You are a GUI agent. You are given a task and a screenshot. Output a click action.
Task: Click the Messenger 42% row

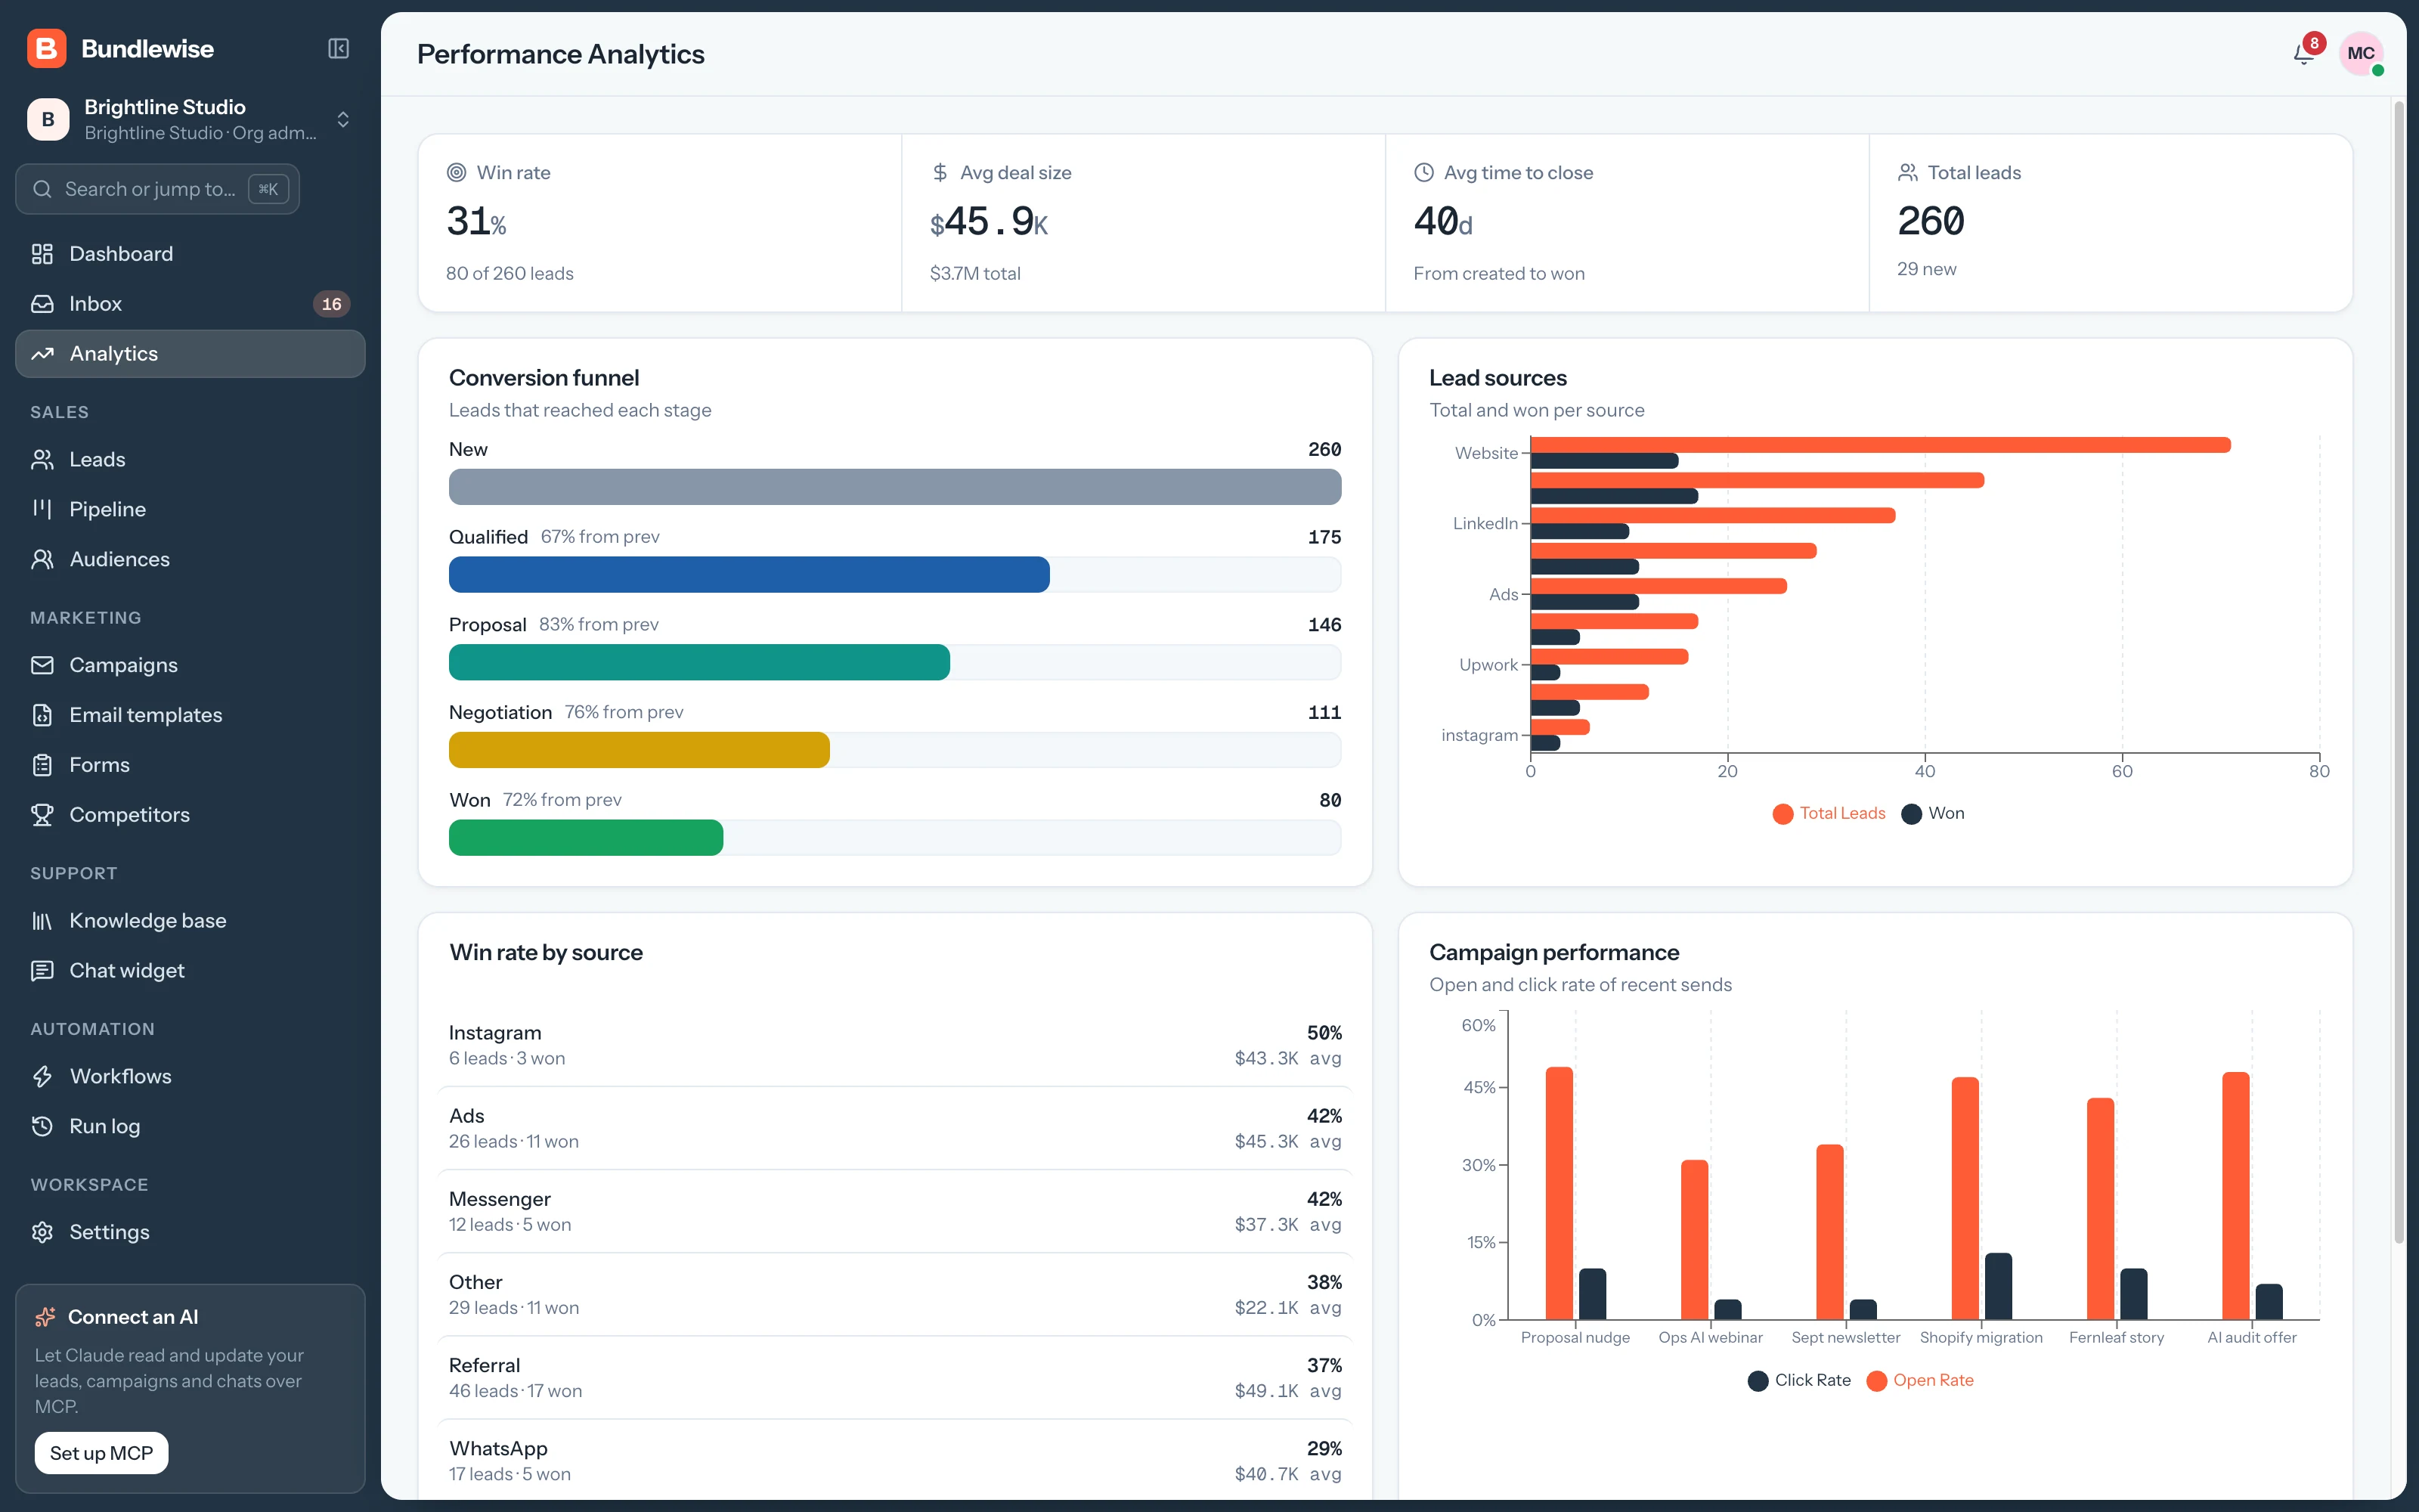pyautogui.click(x=894, y=1211)
